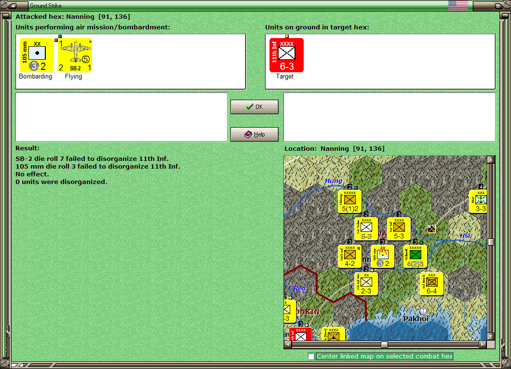The image size is (511, 369).
Task: Click the 4-2 infantry counter marked R
Action: [350, 256]
